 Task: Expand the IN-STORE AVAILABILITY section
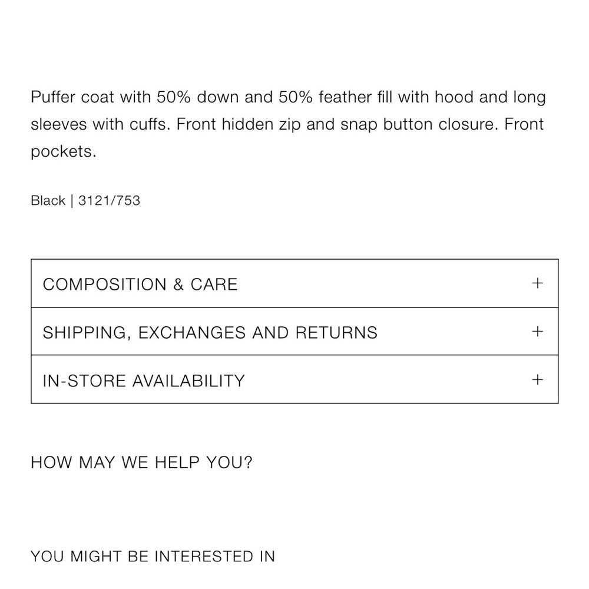coord(294,380)
